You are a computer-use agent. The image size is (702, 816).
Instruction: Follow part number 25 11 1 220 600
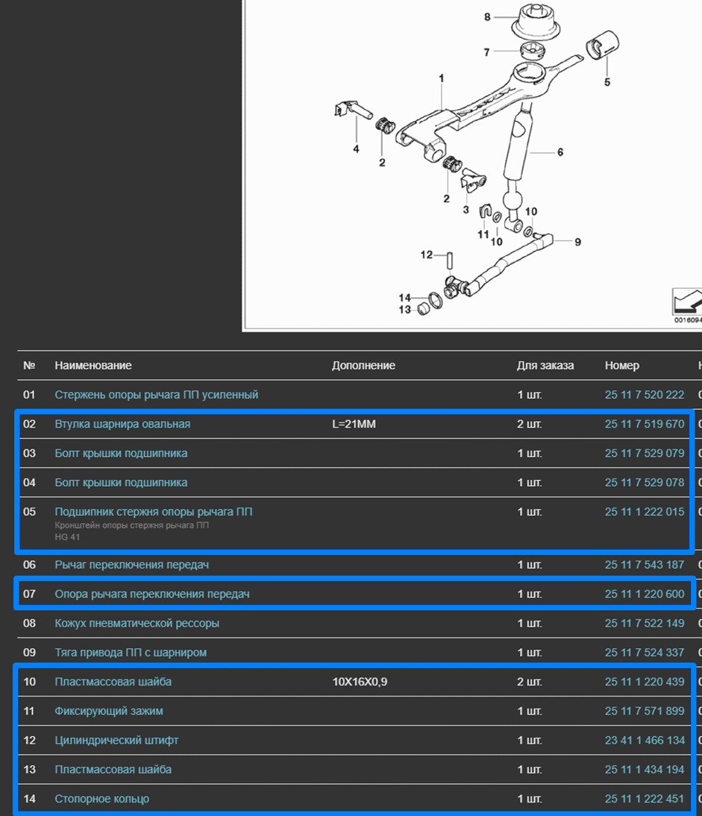[x=645, y=594]
